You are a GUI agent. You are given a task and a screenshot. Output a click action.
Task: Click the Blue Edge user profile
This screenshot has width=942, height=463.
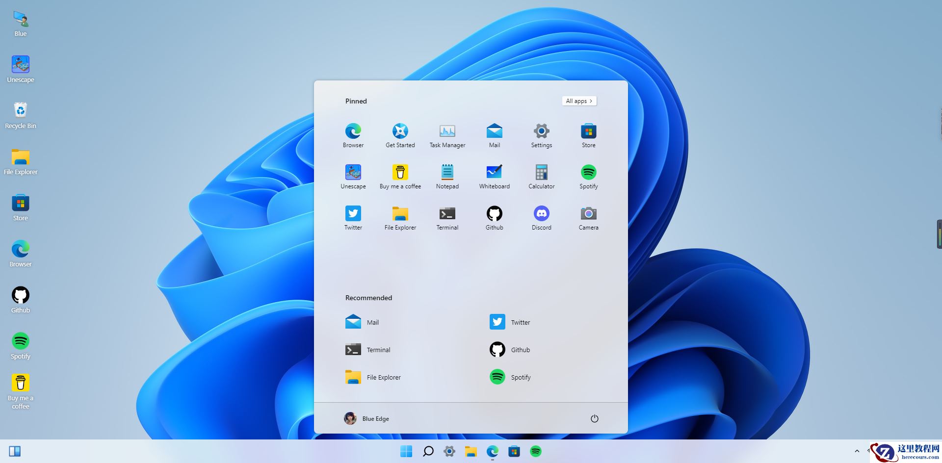[x=366, y=418]
